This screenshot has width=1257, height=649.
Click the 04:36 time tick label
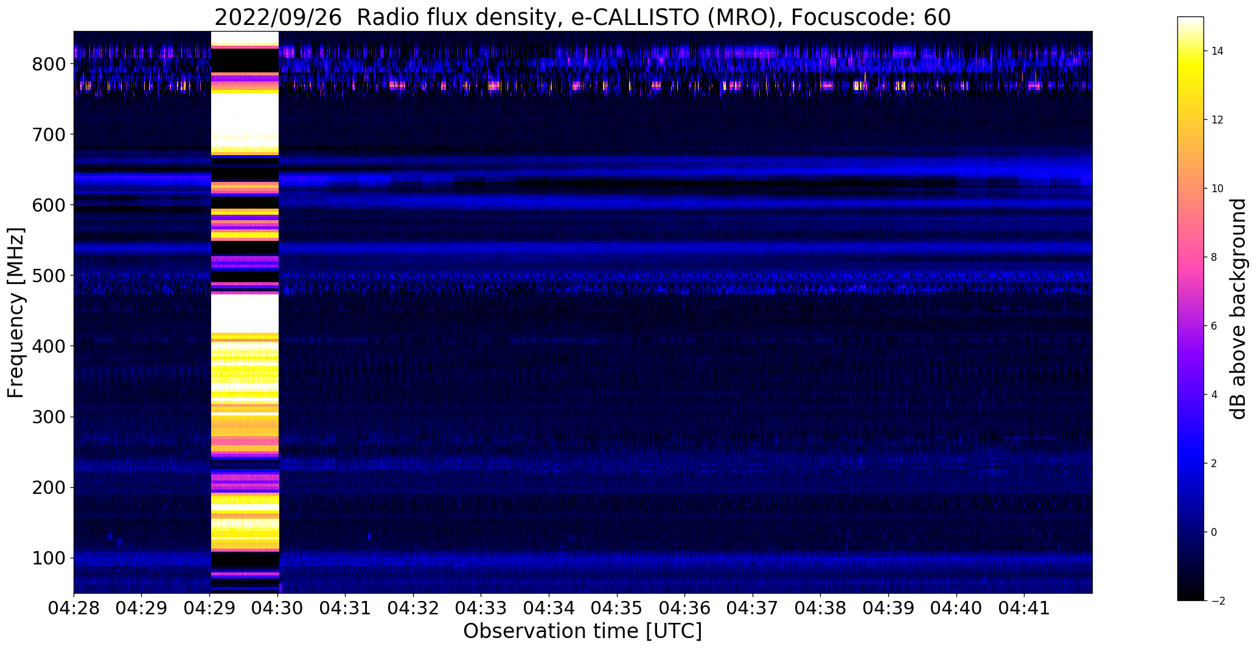point(685,608)
